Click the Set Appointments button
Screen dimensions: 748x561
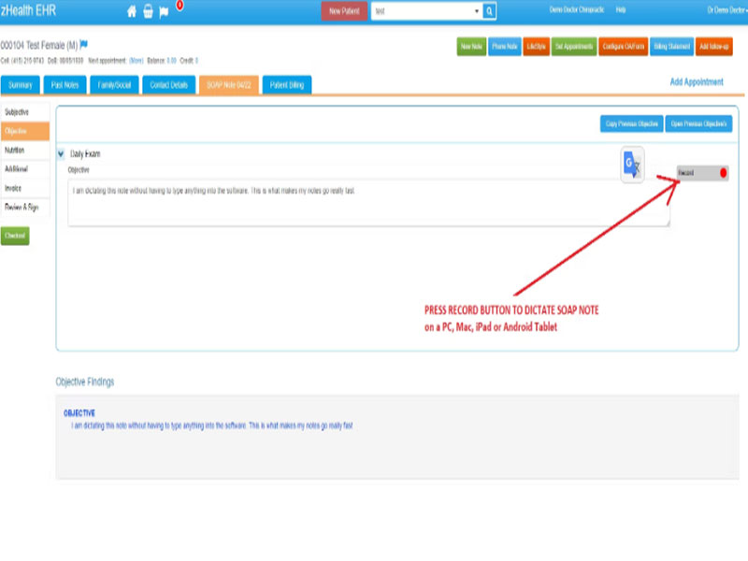[x=574, y=46]
